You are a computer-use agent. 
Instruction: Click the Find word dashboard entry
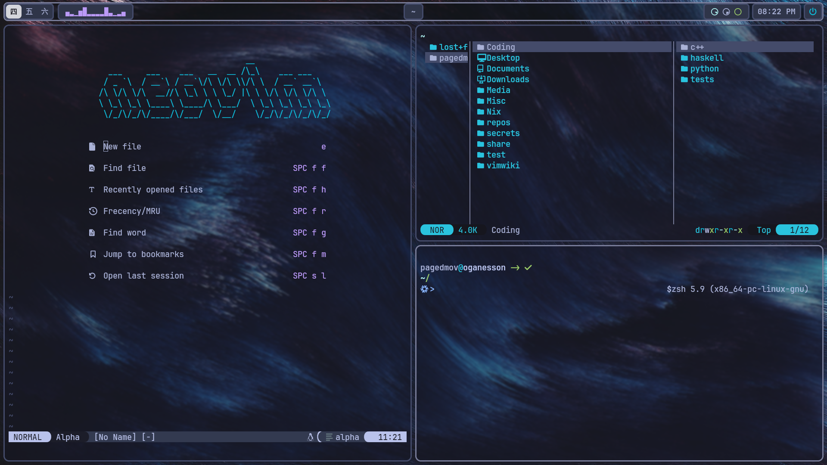point(124,232)
